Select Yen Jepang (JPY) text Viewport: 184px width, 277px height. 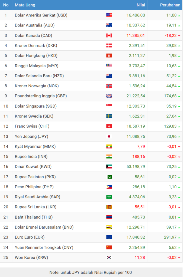click(x=31, y=136)
